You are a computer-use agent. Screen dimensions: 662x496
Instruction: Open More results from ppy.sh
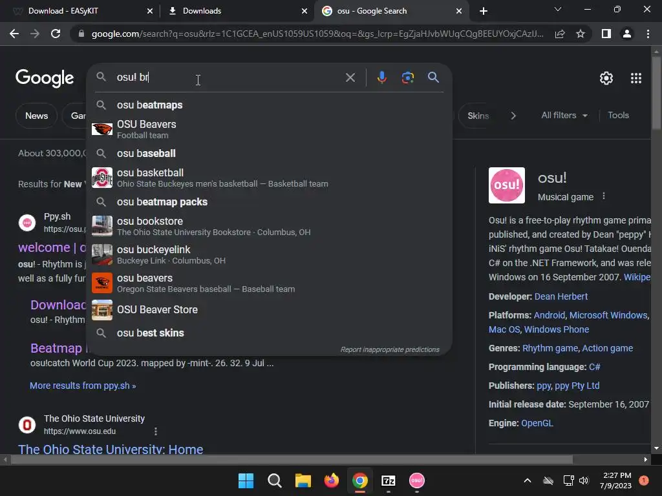(x=83, y=386)
